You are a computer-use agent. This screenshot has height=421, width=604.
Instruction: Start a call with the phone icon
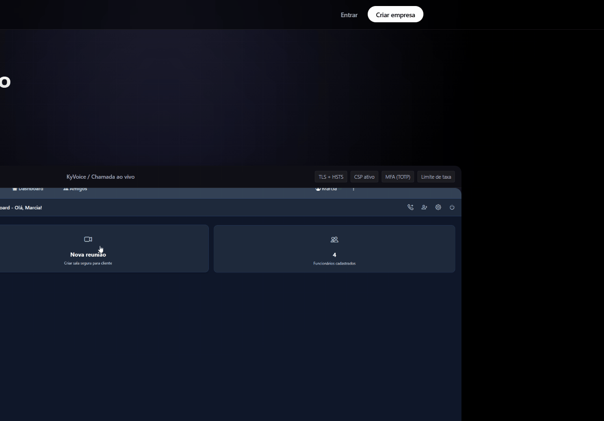pos(410,207)
